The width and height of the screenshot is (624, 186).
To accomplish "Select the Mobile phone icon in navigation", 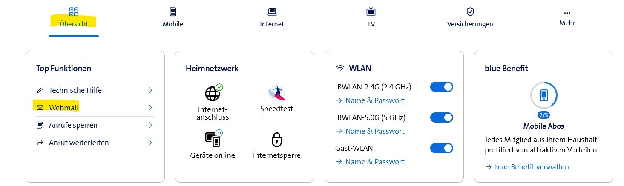I will (173, 12).
